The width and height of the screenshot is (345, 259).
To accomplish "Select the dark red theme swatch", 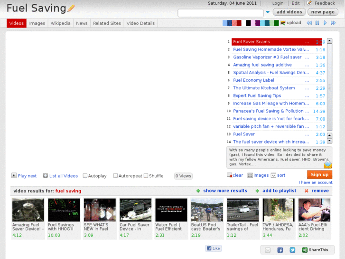I will pos(239,23).
